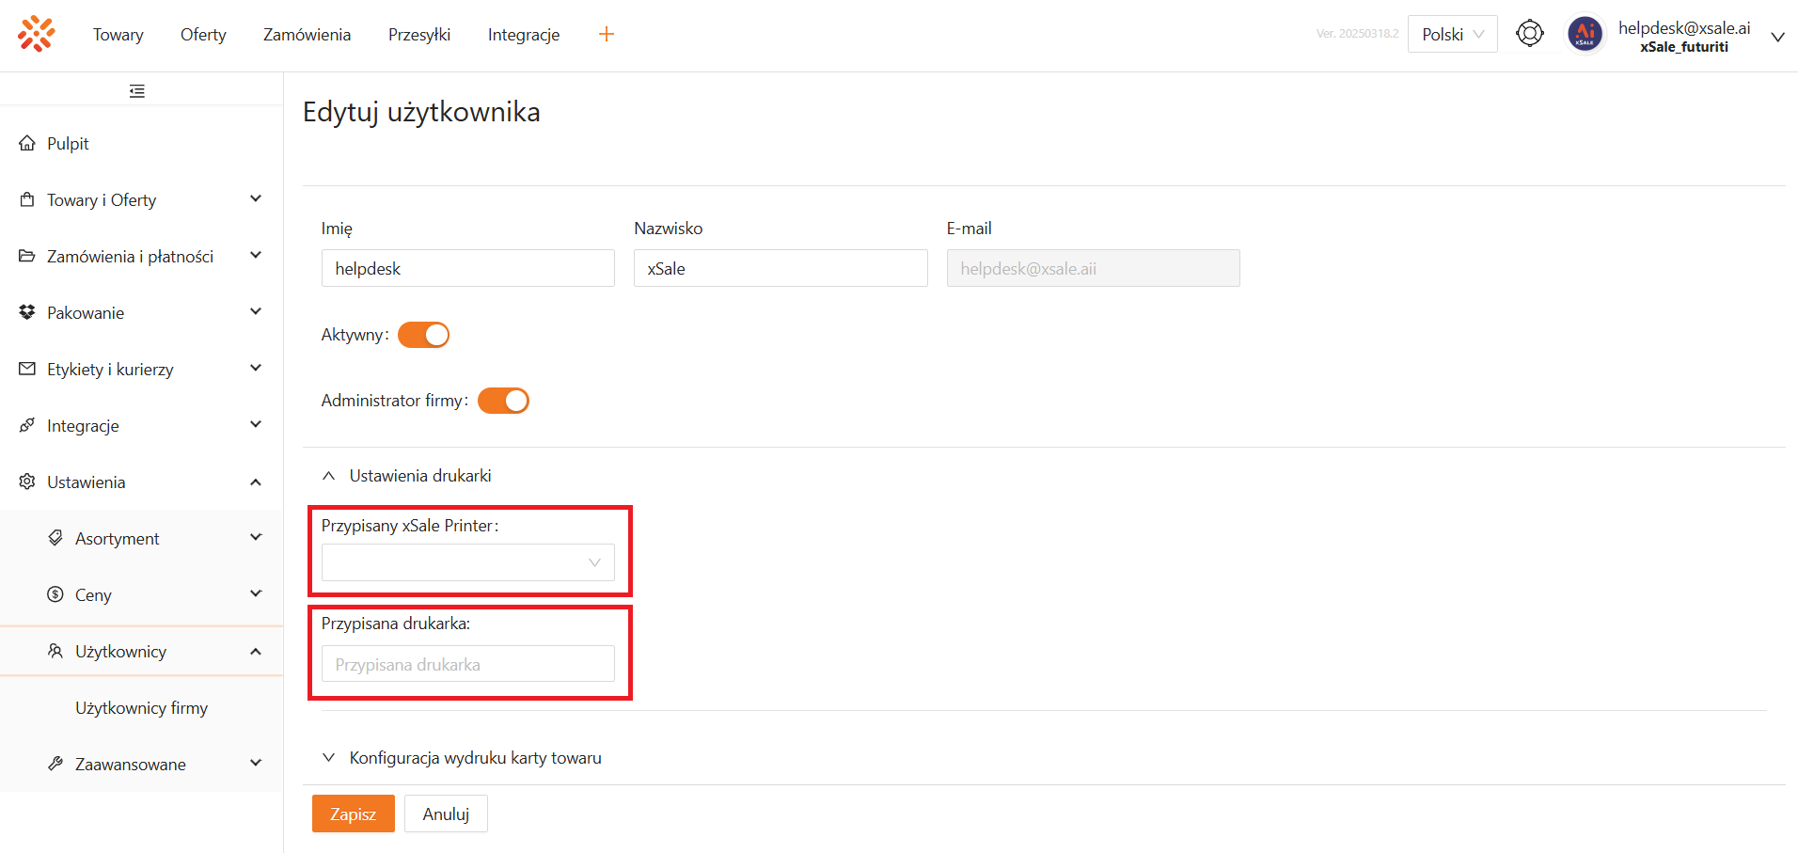The image size is (1798, 853).
Task: Open the Integracje top menu item
Action: click(x=524, y=35)
